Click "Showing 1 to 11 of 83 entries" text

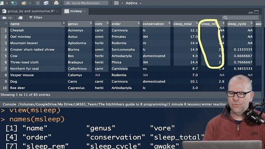point(25,95)
